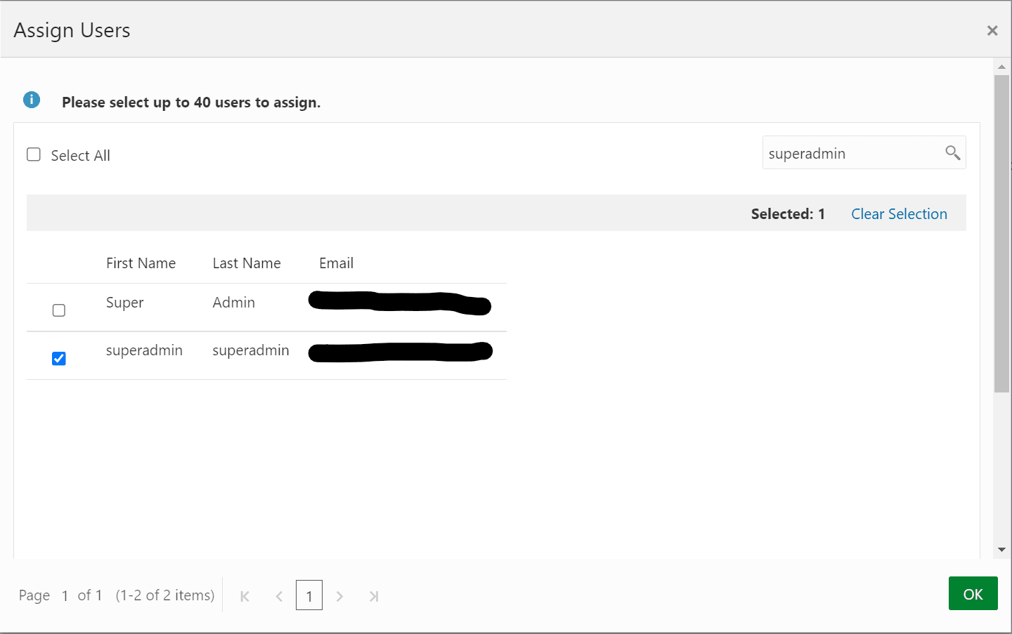Close the Assign Users dialog

[992, 30]
